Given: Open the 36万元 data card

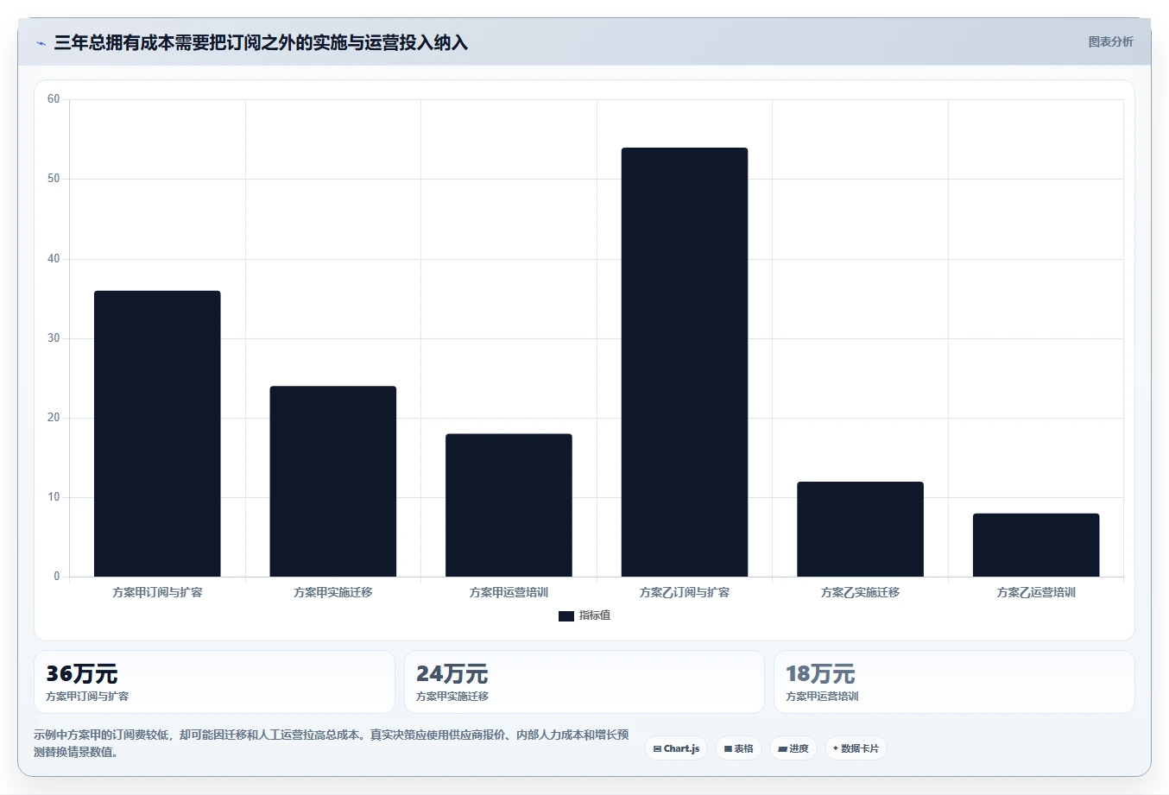Looking at the screenshot, I should 214,682.
